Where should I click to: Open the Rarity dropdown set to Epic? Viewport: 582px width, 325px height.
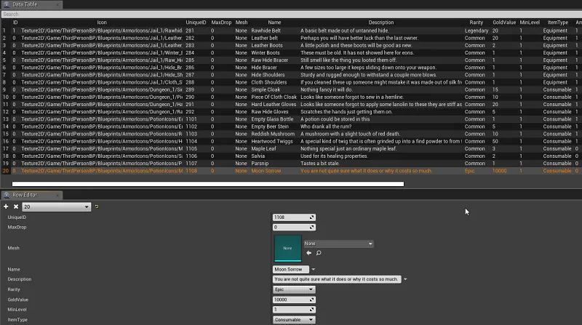(x=294, y=289)
